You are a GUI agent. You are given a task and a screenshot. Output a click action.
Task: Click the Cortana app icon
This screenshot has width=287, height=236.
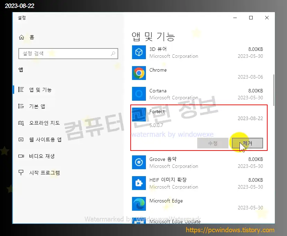coord(139,94)
